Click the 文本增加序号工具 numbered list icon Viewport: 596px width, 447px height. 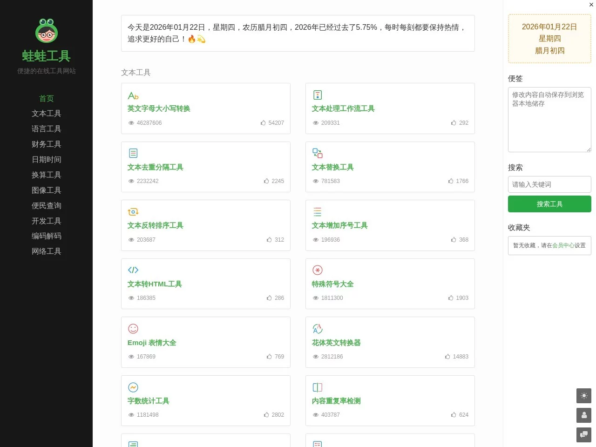(317, 211)
